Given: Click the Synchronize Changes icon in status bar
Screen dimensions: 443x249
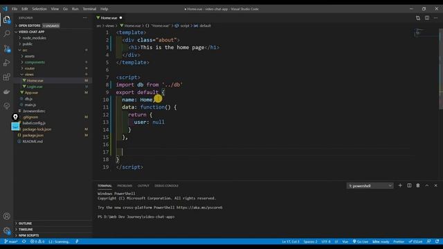Looking at the screenshot, I should pos(24,241).
